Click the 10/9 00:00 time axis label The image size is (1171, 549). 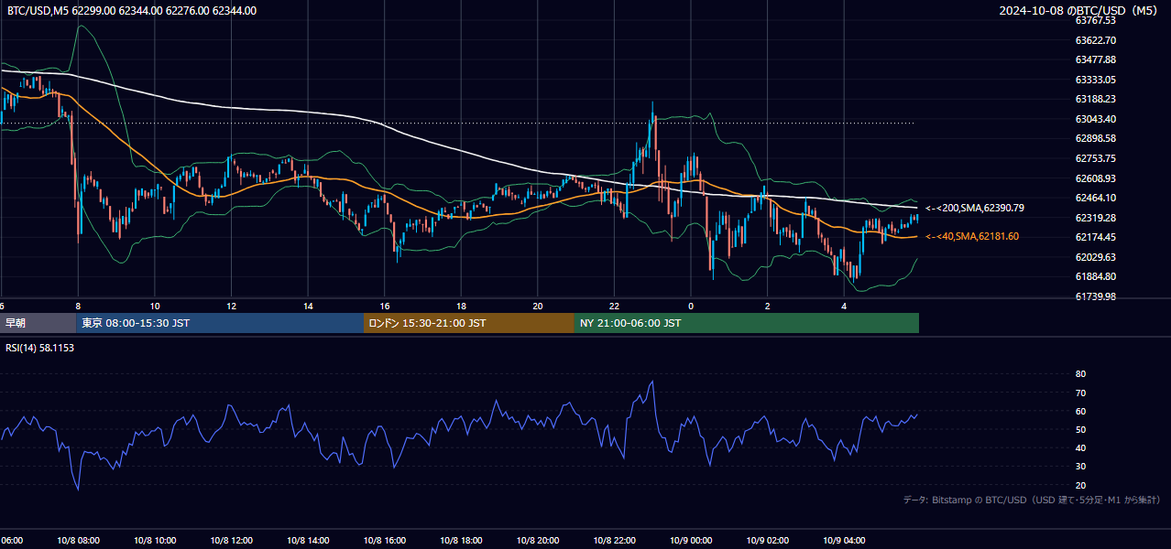[x=691, y=540]
